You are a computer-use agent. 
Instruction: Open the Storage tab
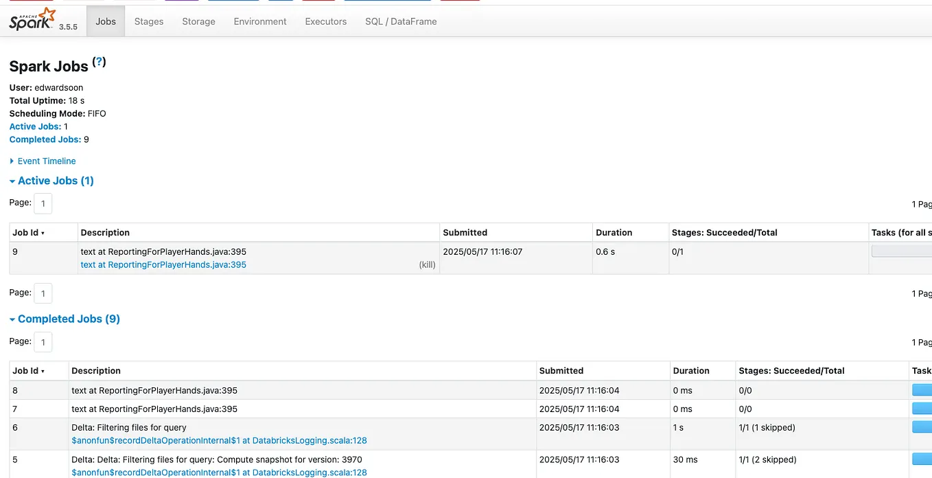pos(198,21)
